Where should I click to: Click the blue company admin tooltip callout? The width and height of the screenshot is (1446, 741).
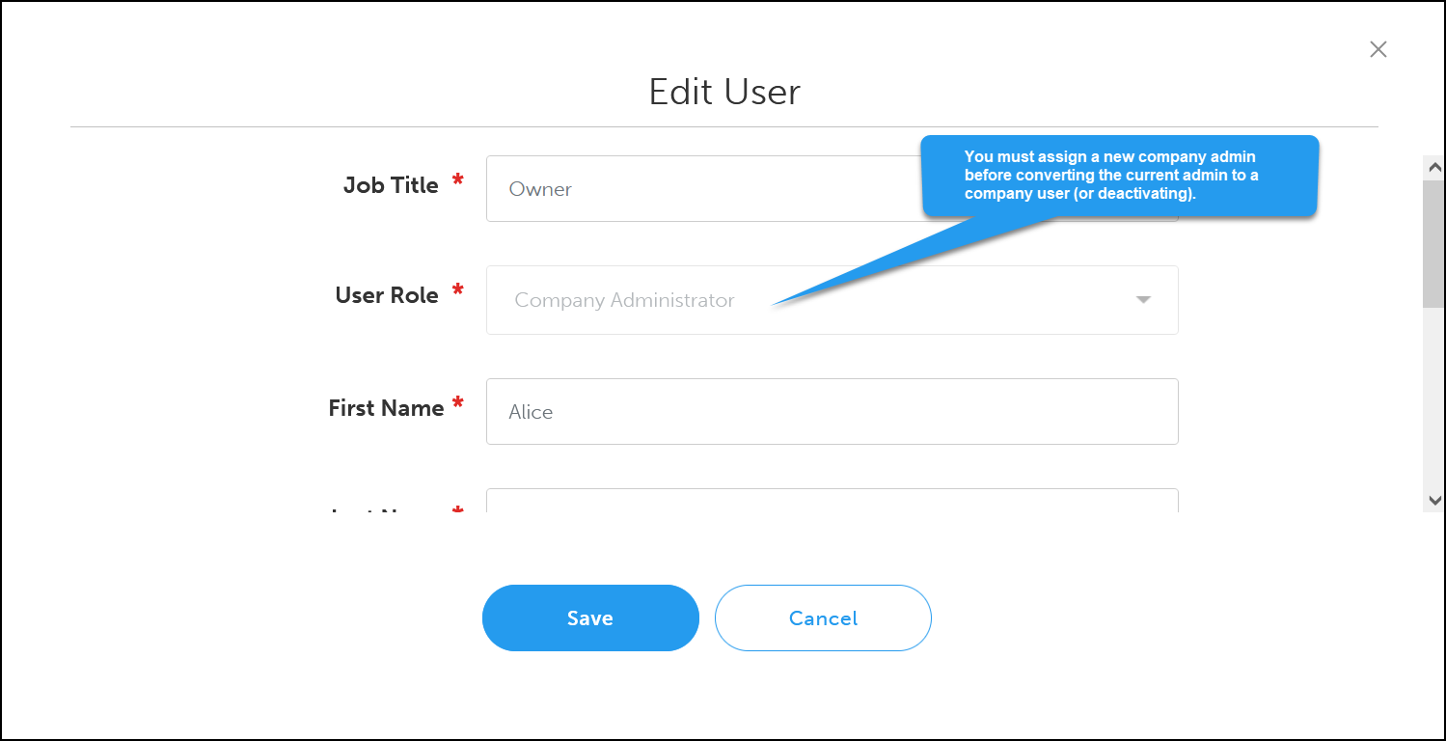[1119, 176]
